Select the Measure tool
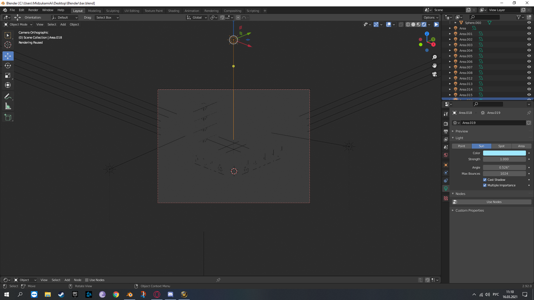This screenshot has height=300, width=534. 8,106
